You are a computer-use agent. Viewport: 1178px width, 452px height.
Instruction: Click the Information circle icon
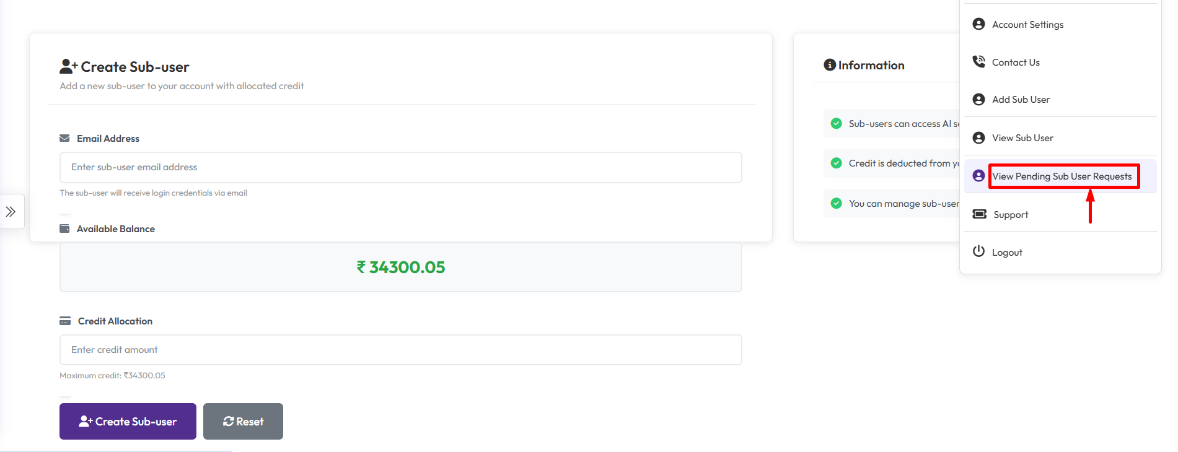pos(829,65)
